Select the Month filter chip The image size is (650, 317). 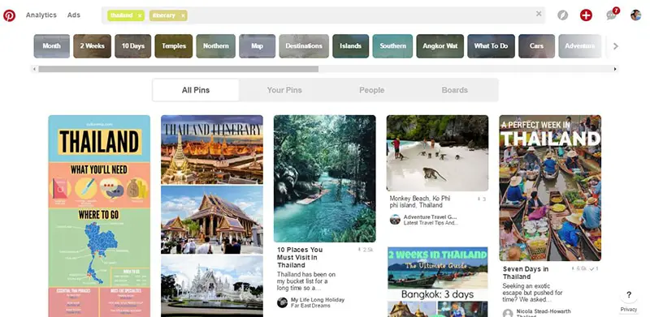click(x=51, y=46)
